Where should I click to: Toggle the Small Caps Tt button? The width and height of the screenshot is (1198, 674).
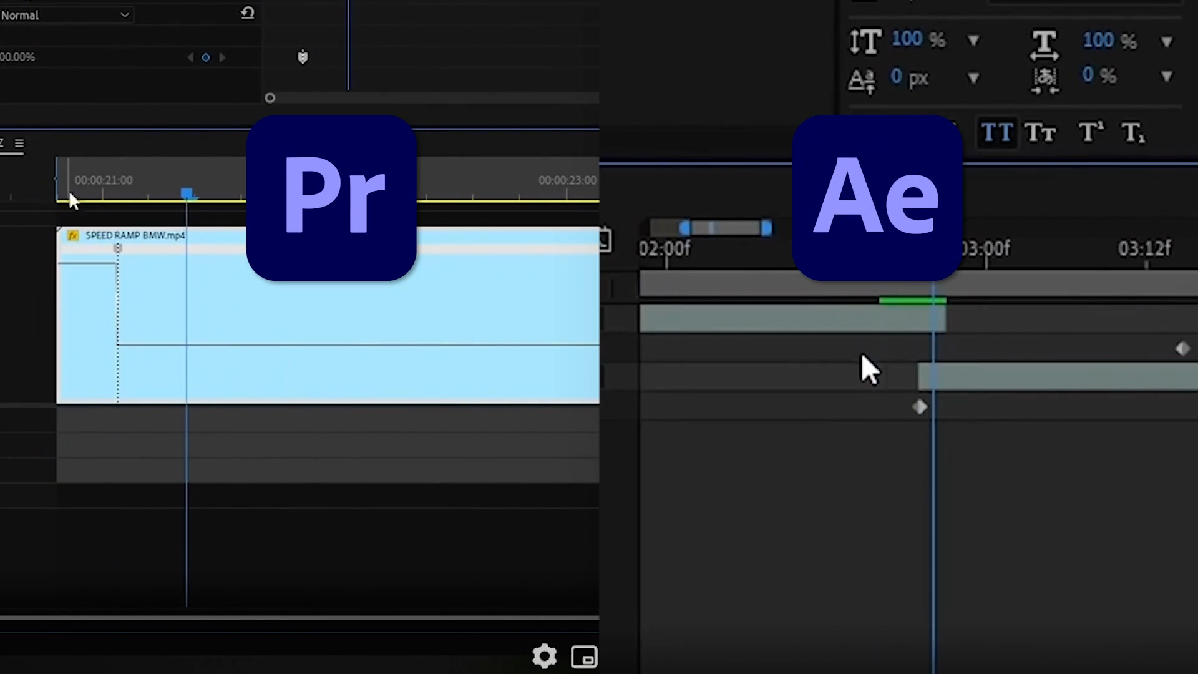point(1040,133)
